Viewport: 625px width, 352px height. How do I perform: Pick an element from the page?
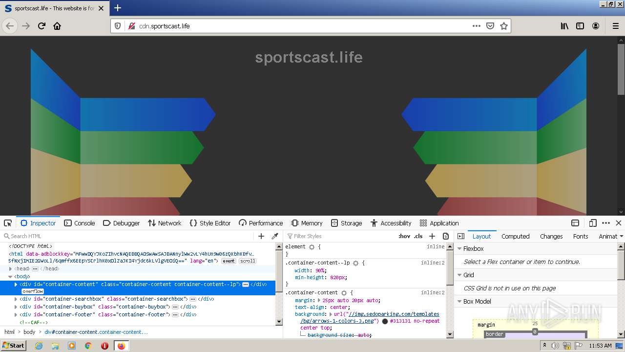pyautogui.click(x=8, y=223)
